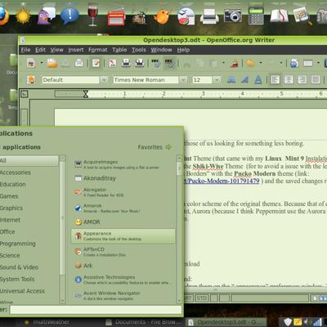Open the orange bird icon in dock

(163, 16)
